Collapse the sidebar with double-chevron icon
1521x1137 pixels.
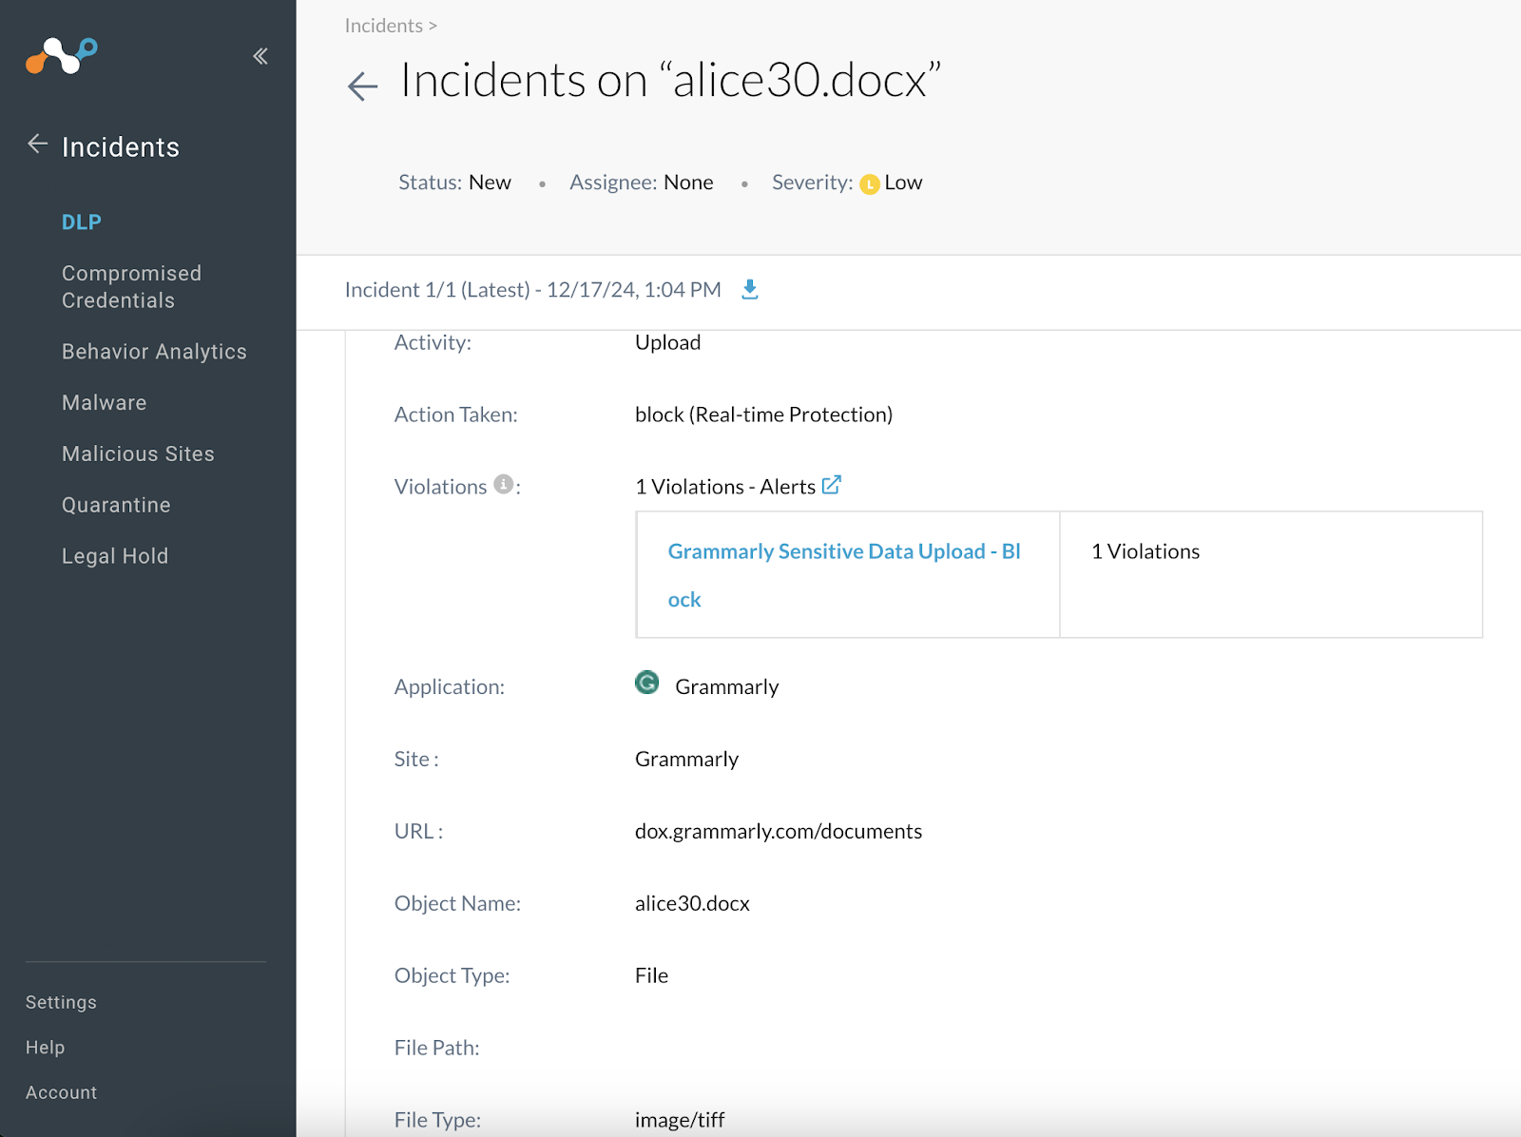[x=260, y=56]
